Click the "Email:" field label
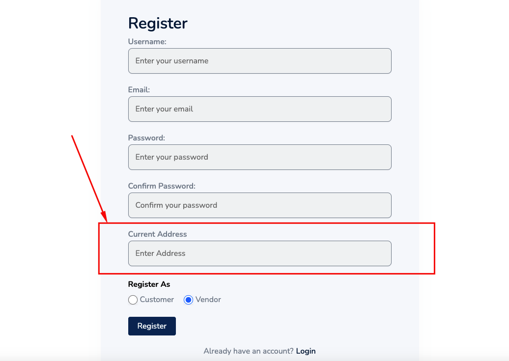509x361 pixels. coord(139,90)
